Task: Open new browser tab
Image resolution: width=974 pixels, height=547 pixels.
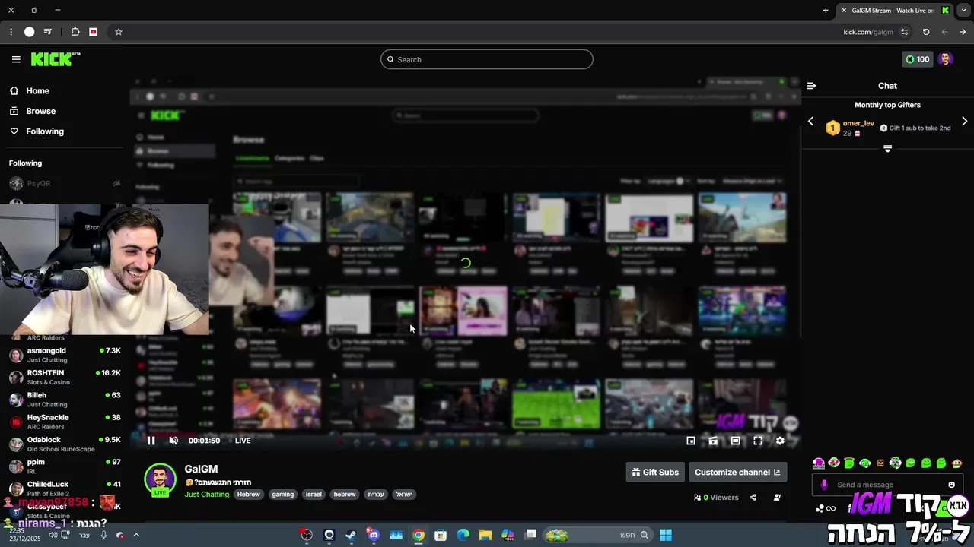Action: coord(826,11)
